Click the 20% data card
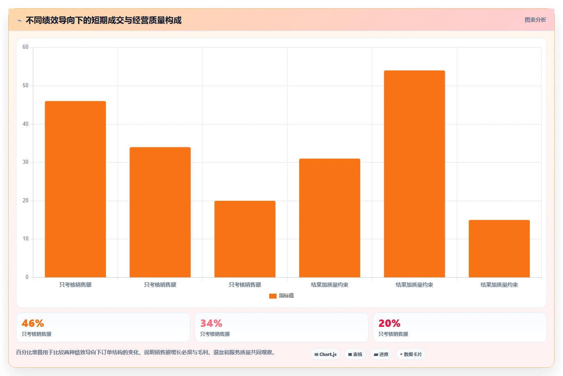563x376 pixels. pyautogui.click(x=460, y=327)
